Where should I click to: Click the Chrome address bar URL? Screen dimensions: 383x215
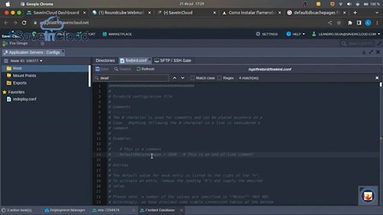pyautogui.click(x=64, y=23)
